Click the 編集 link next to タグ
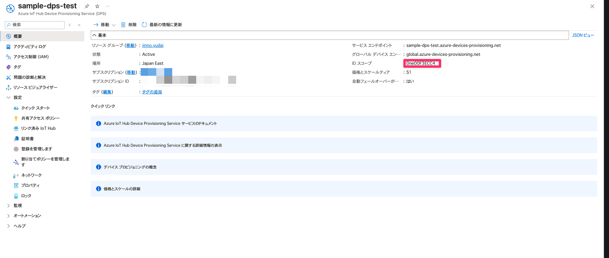The height and width of the screenshot is (258, 609). 107,92
